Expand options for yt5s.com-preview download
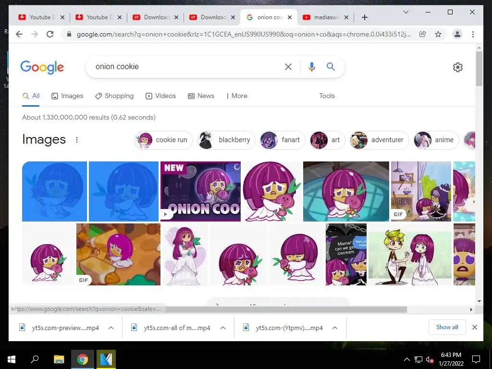The width and height of the screenshot is (492, 369). [111, 328]
